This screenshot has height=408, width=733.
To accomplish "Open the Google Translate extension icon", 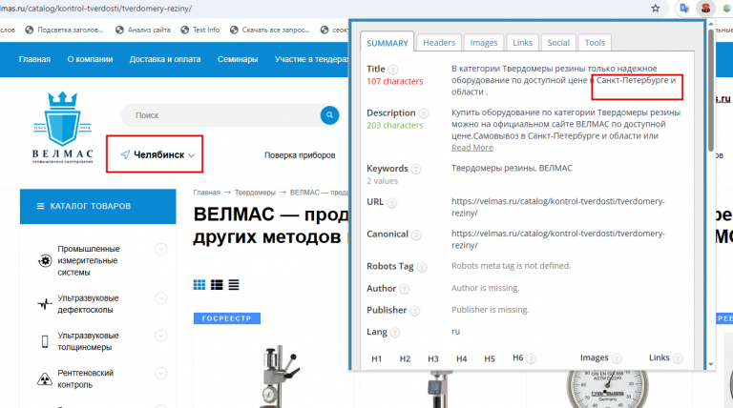I will 684,8.
